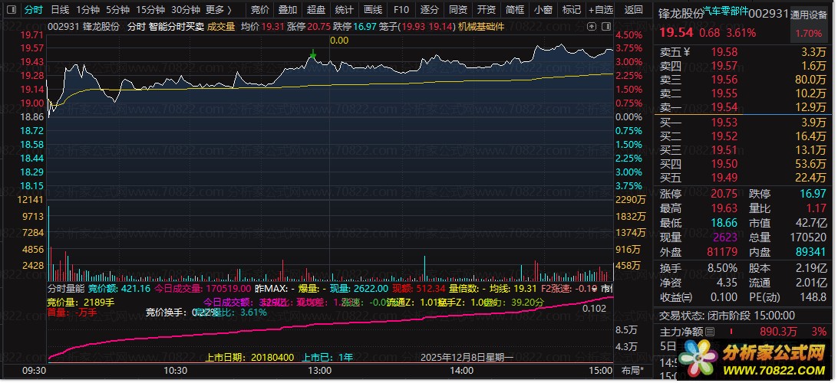Click the ¥ symbol beside 卖五
Screen dimensions: 838x383
click(688, 52)
